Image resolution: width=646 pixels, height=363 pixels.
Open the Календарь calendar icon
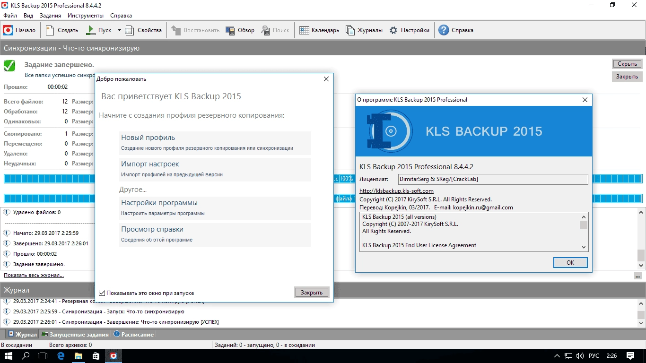304,30
